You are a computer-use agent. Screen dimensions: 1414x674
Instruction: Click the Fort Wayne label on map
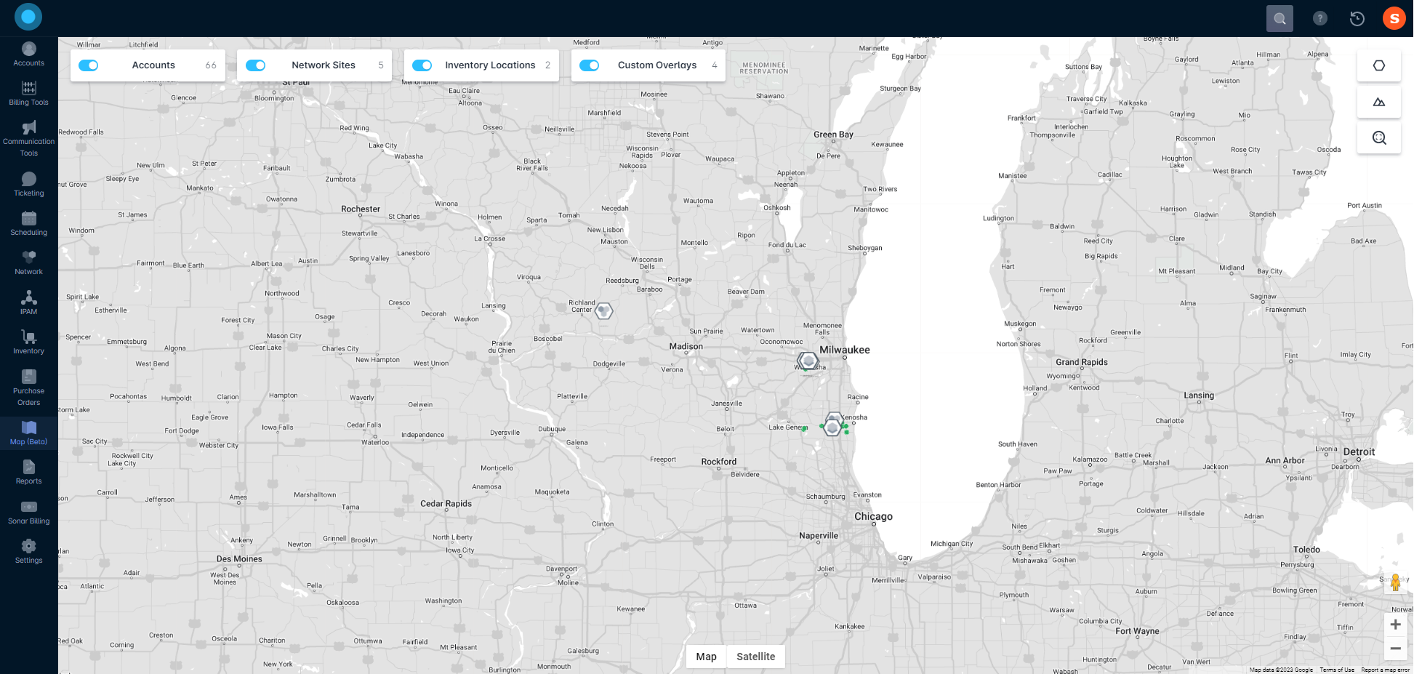click(1137, 631)
